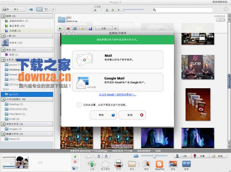Screen dimensions: 231x172
Task: Switch to folder tree view
Action: (x=46, y=10)
